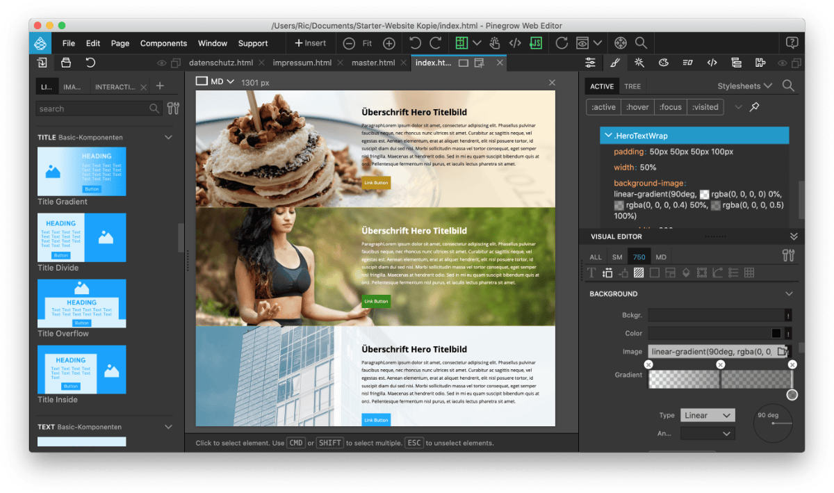Open the Stylesheets dropdown

coord(744,86)
